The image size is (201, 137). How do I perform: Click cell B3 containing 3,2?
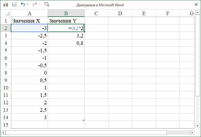point(66,36)
